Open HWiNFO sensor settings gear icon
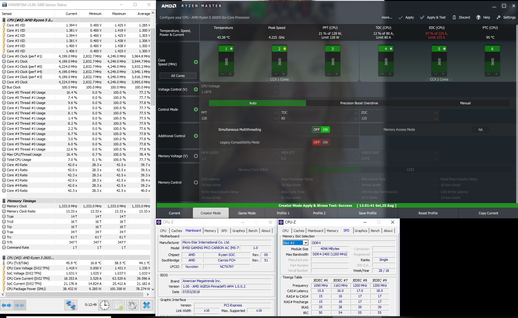The height and width of the screenshot is (318, 518). (x=132, y=305)
